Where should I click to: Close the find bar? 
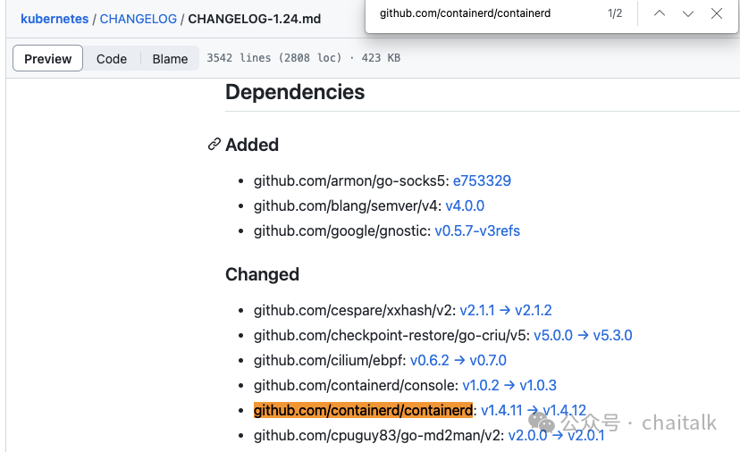pyautogui.click(x=717, y=13)
